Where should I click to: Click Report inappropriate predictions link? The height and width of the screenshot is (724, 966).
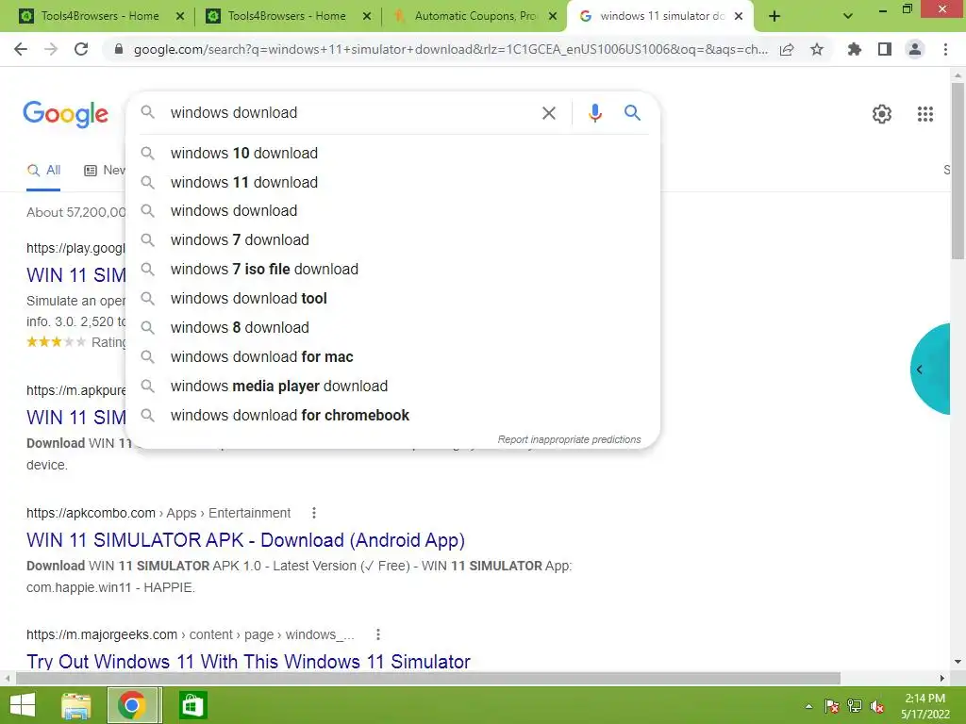pyautogui.click(x=569, y=439)
